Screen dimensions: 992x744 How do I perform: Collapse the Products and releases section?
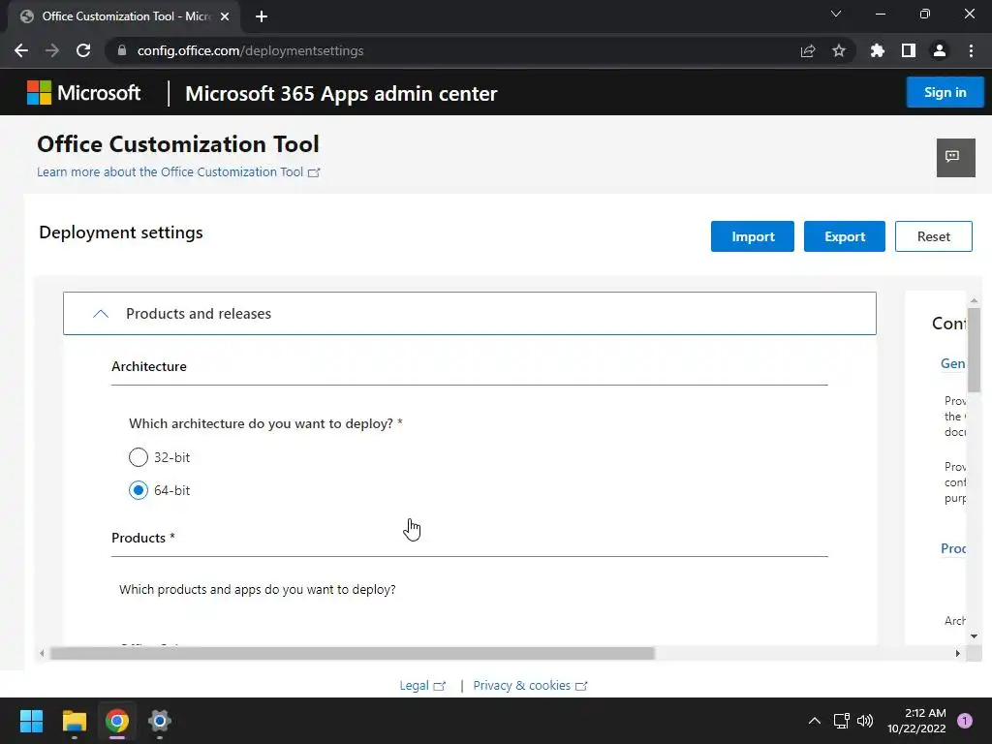point(470,314)
